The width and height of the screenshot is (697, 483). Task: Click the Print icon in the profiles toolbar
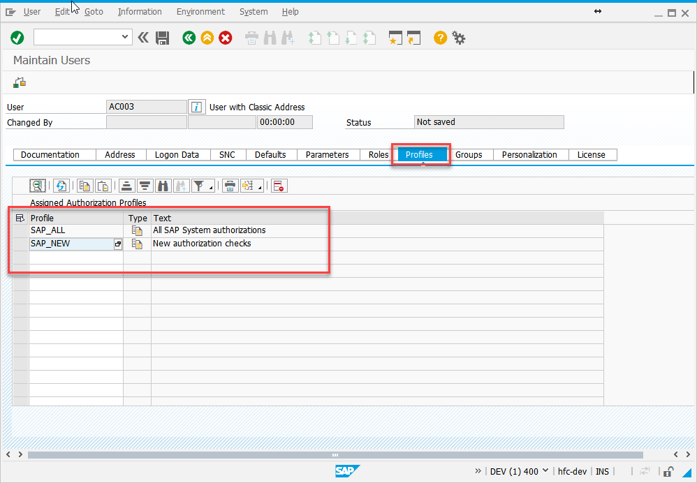(x=230, y=186)
